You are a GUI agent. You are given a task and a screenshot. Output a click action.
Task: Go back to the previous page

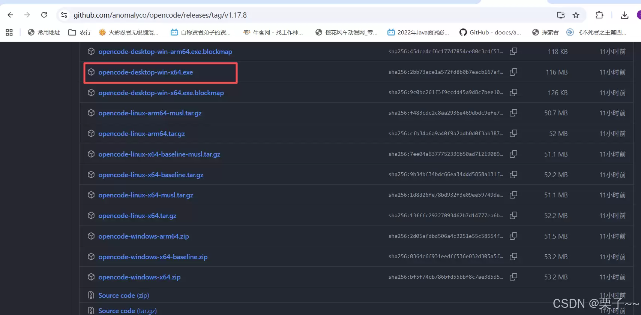click(x=11, y=15)
